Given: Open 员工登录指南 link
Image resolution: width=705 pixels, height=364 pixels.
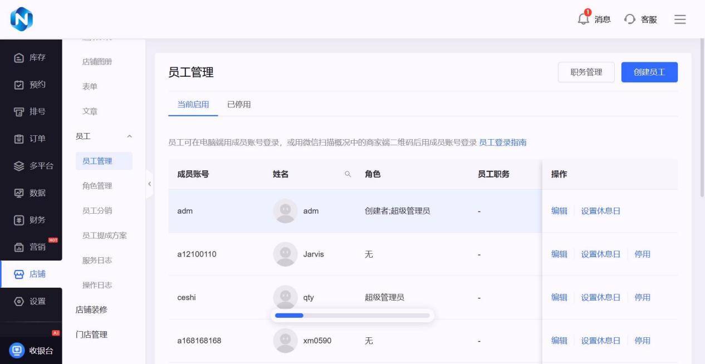Looking at the screenshot, I should (503, 142).
